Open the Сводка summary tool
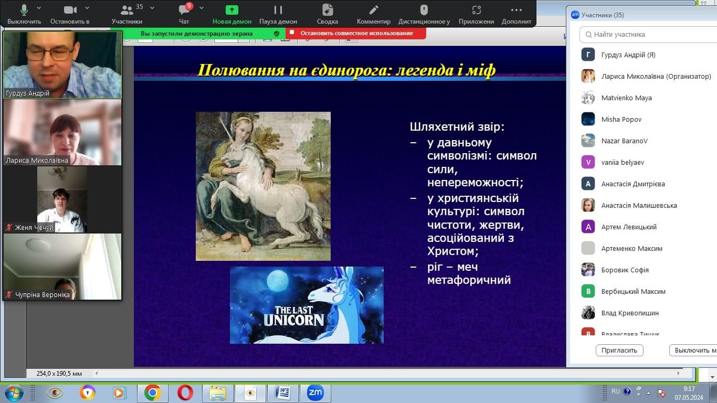 click(x=328, y=14)
